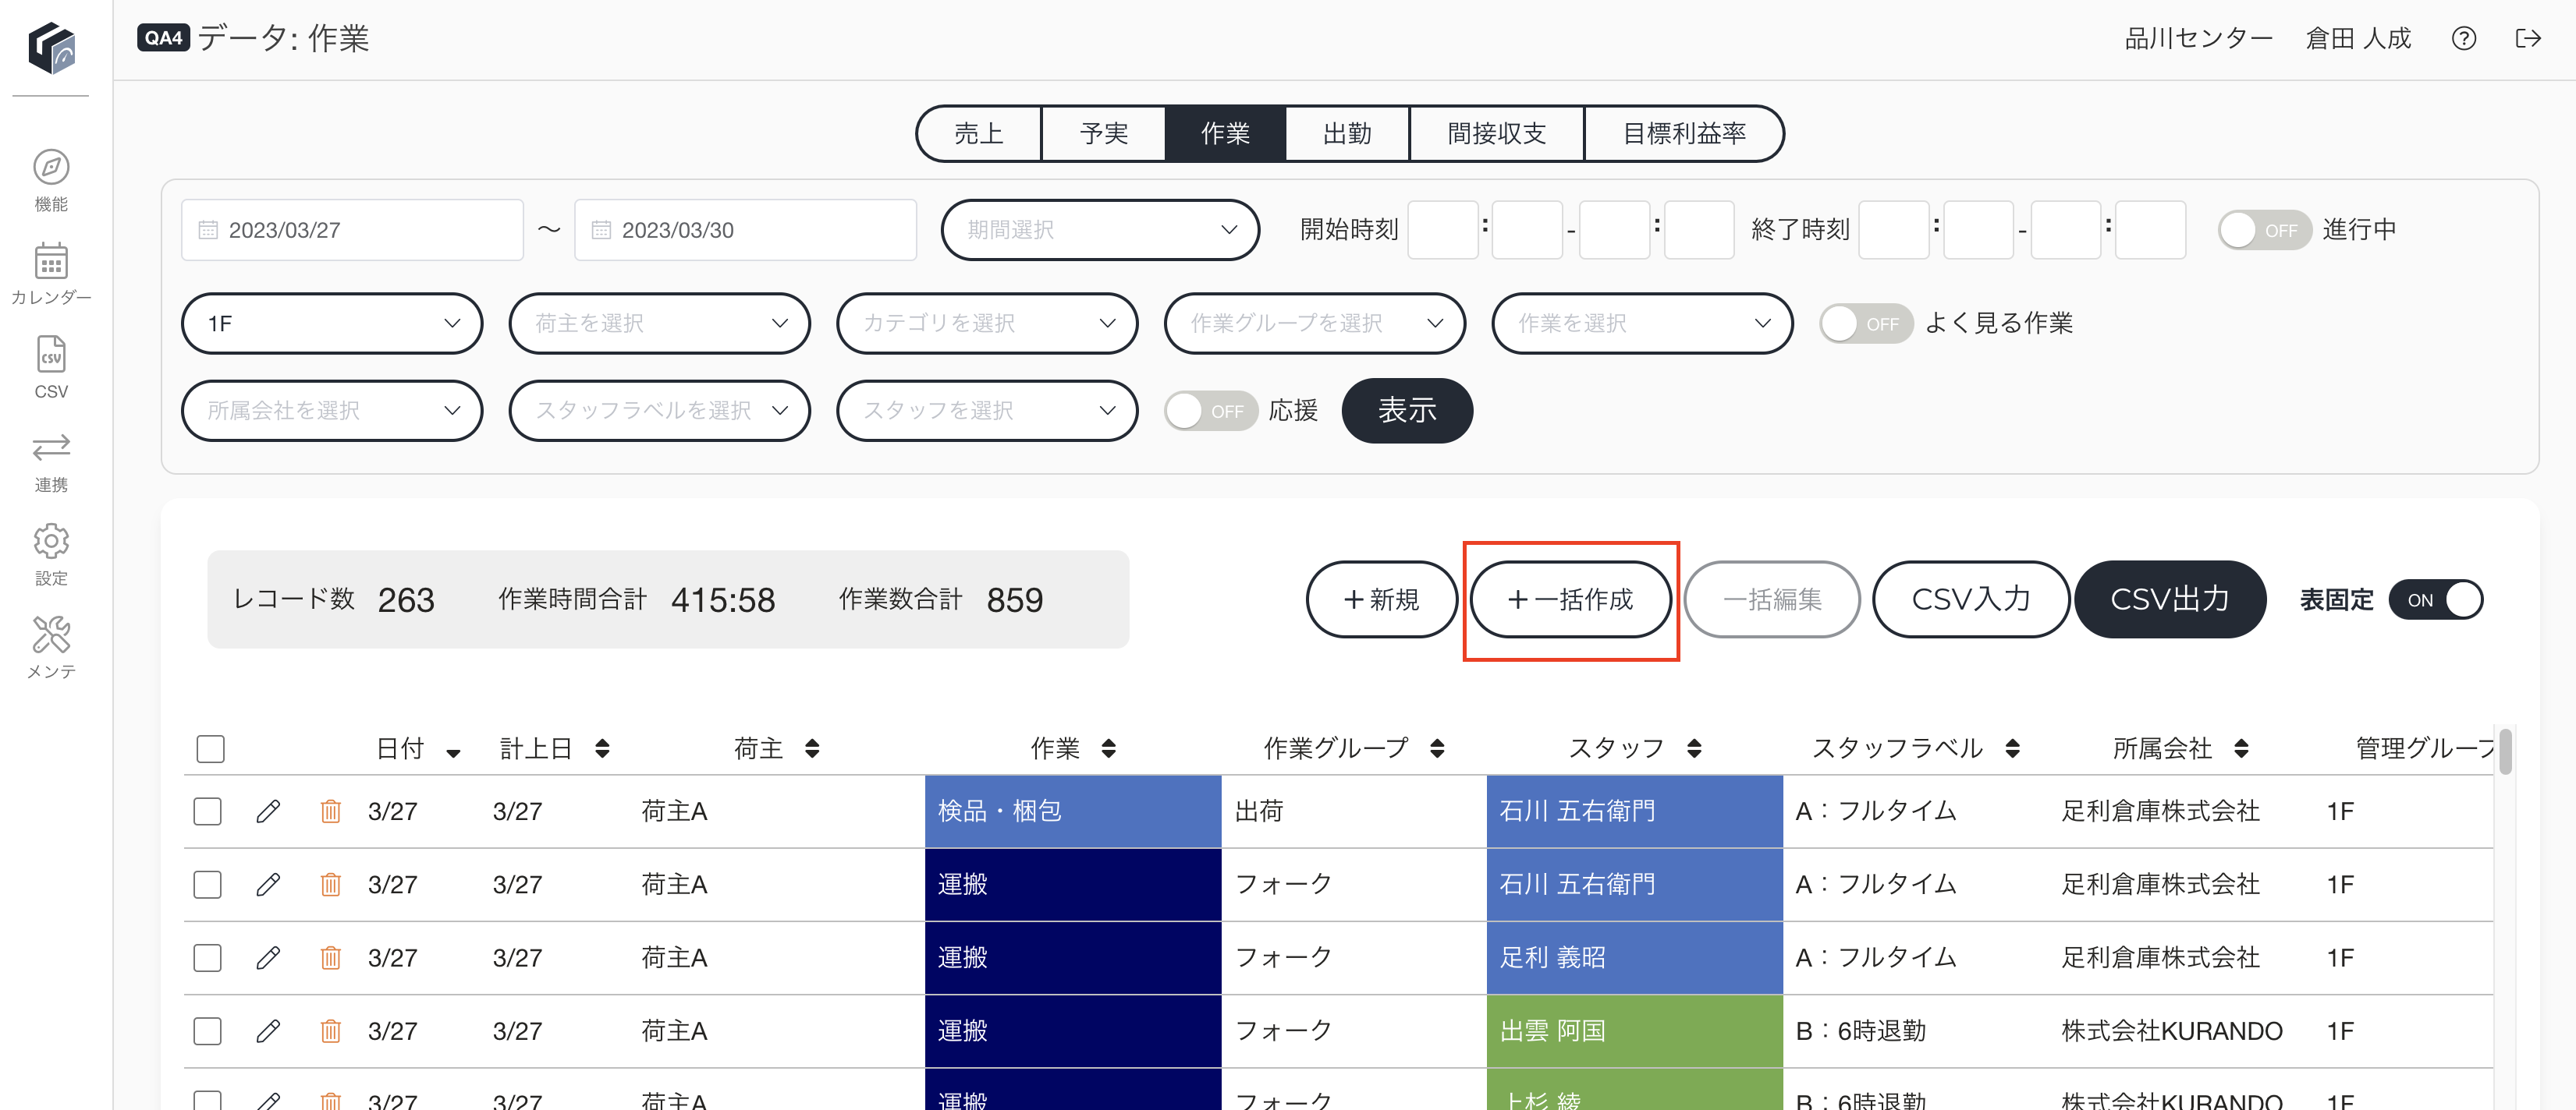
Task: Click the first 開始時刻 hour field
Action: point(1442,231)
